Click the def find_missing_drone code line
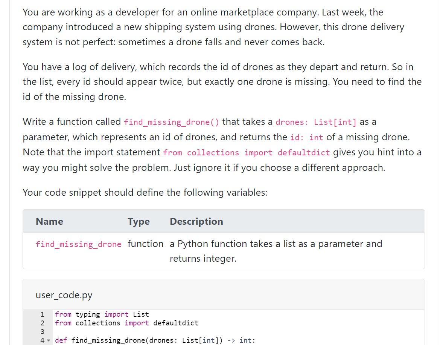The width and height of the screenshot is (443, 345). tap(154, 340)
